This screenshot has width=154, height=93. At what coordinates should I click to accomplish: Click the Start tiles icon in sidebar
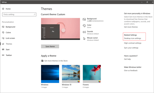[x=3, y=49]
